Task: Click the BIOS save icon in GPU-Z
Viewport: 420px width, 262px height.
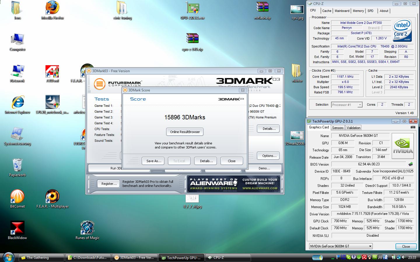Action: 411,164
